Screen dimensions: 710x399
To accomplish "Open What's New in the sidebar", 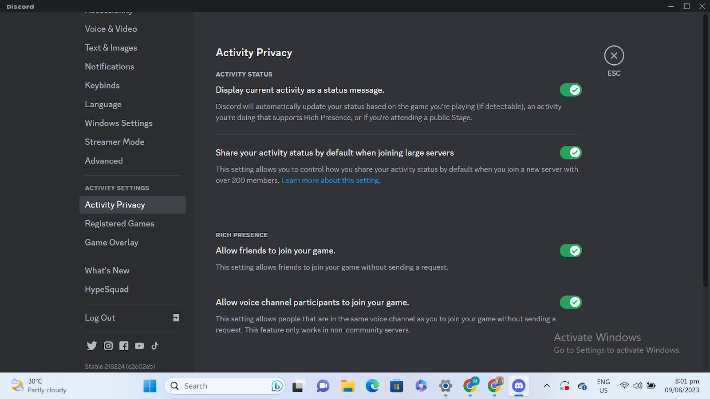I will coord(133,270).
